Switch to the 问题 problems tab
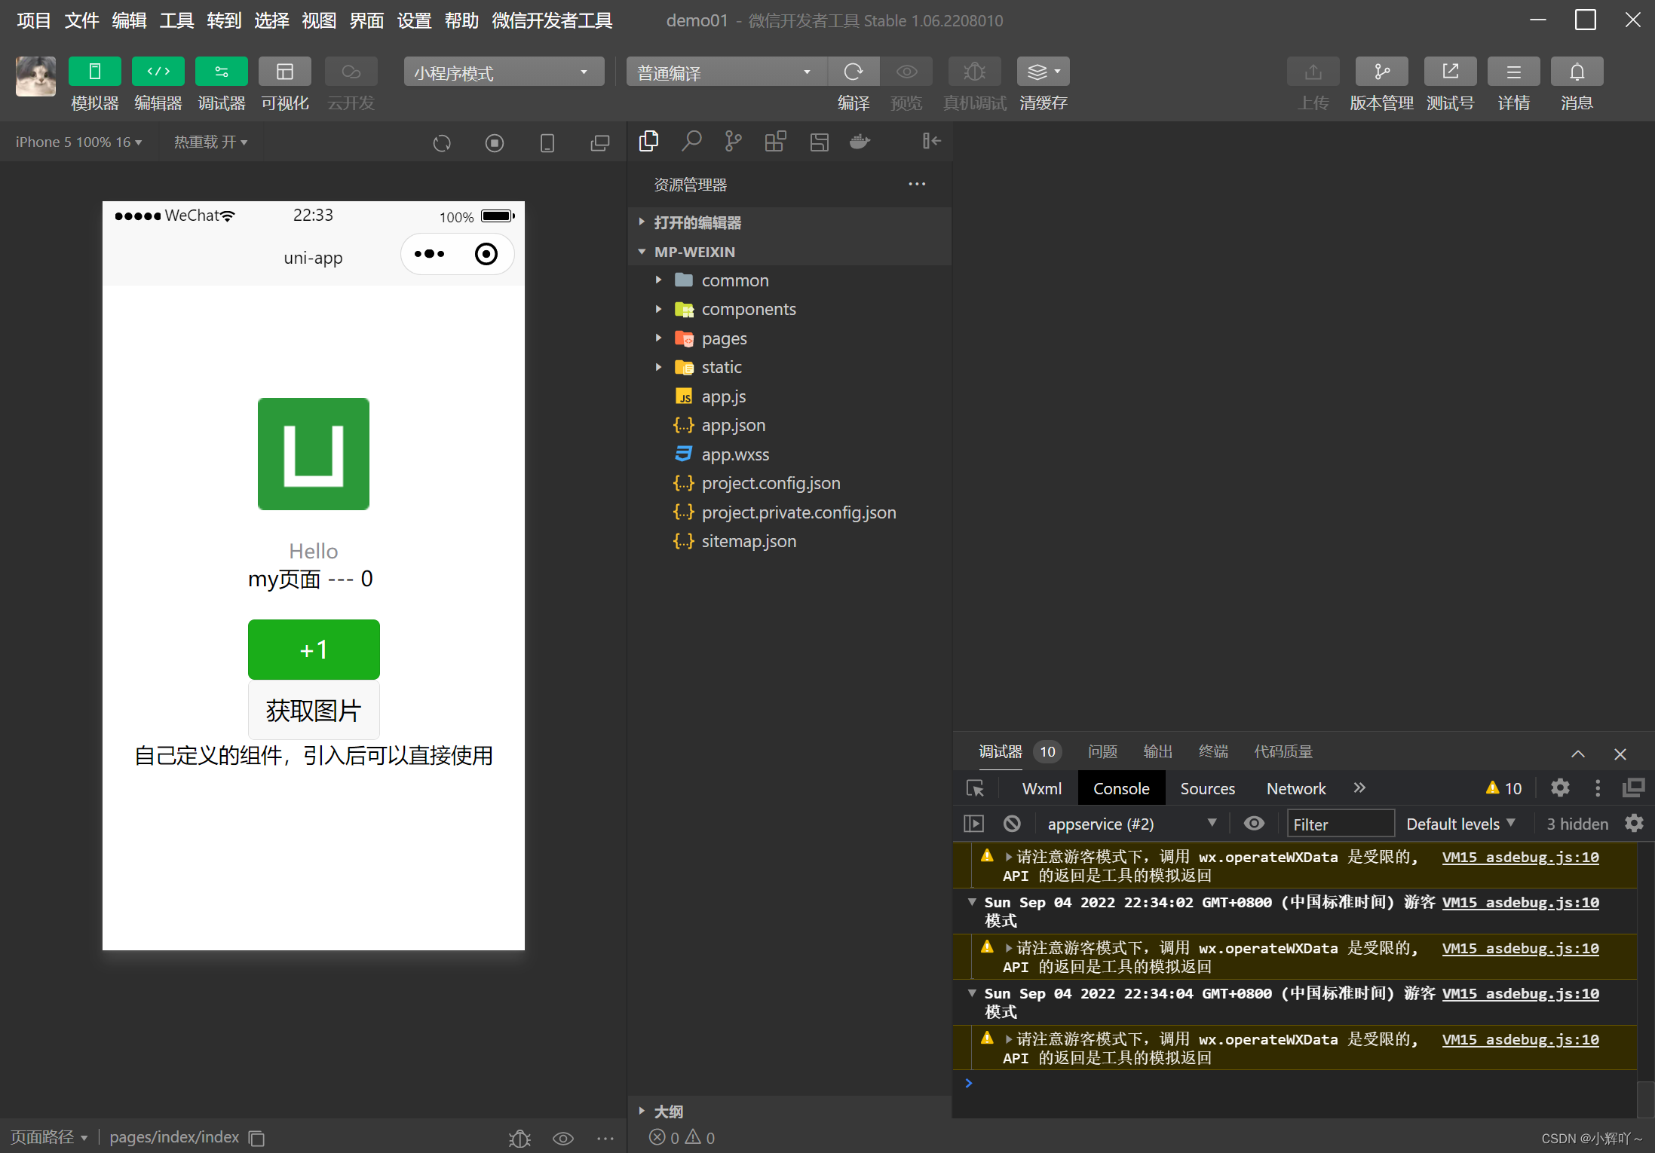 pyautogui.click(x=1102, y=751)
